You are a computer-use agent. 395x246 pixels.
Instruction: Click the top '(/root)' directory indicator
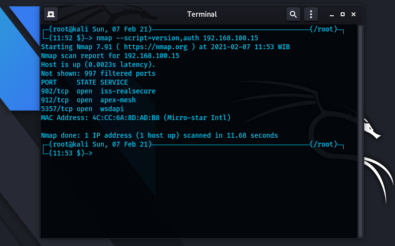click(323, 30)
